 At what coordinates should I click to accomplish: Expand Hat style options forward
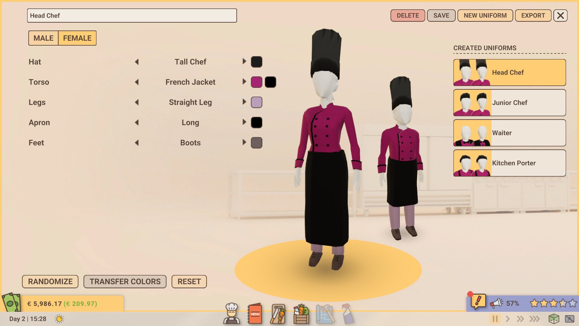click(x=244, y=62)
